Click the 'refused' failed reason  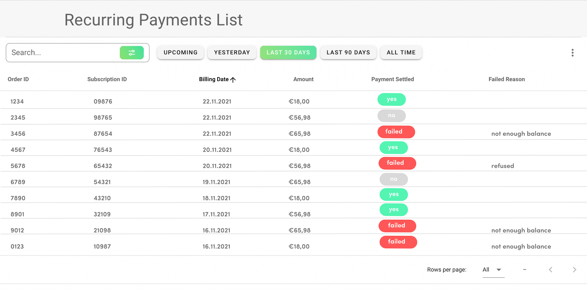tap(503, 166)
